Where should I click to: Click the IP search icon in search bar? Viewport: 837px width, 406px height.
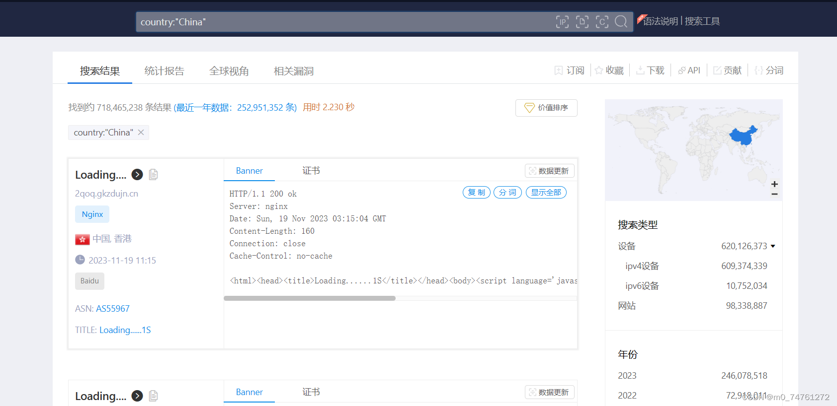click(562, 22)
